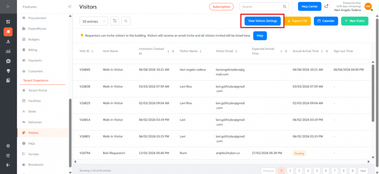Click the logout icon at rail bottom
The width and height of the screenshot is (379, 174).
tap(8, 165)
